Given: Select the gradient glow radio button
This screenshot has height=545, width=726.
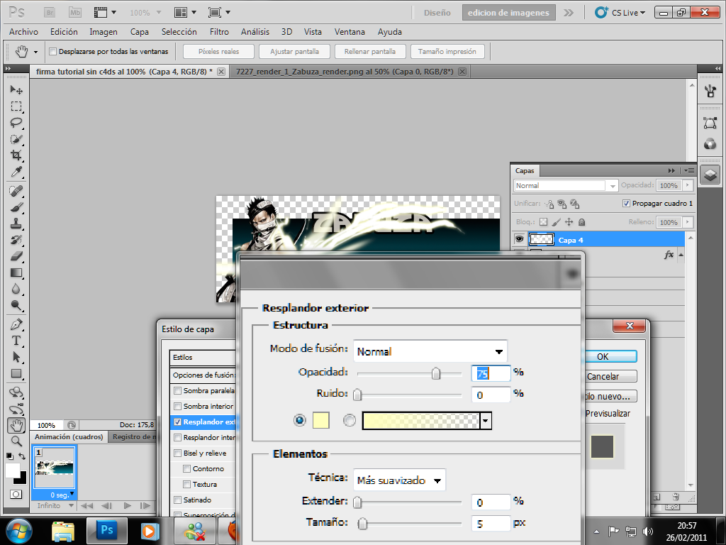Looking at the screenshot, I should click(x=350, y=420).
